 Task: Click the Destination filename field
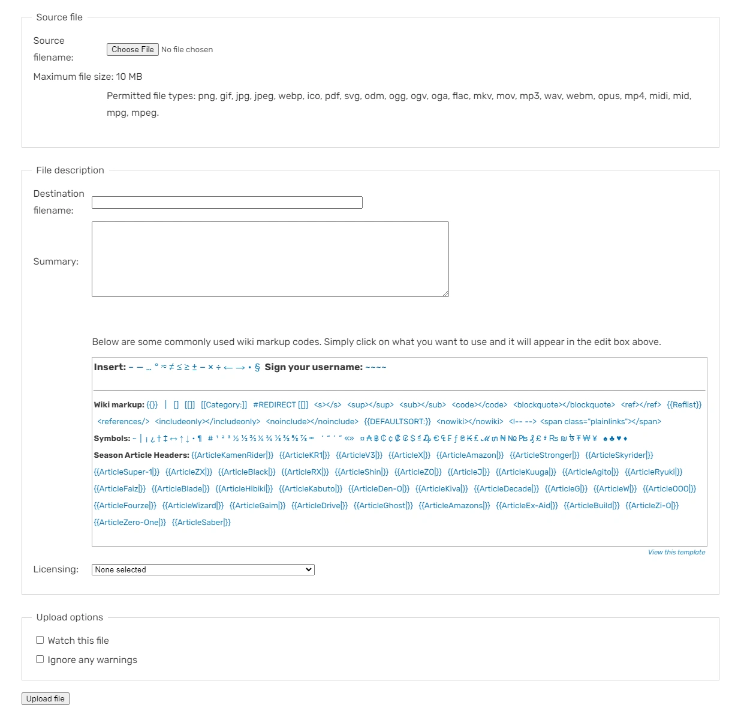(x=227, y=203)
